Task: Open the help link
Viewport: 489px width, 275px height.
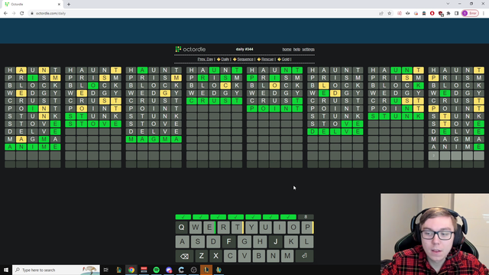Action: 296,49
